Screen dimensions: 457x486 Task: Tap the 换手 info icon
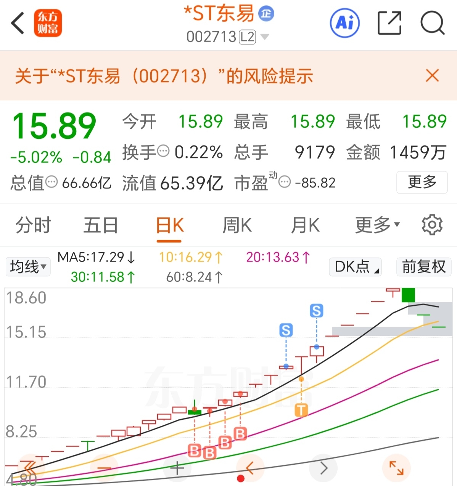163,151
